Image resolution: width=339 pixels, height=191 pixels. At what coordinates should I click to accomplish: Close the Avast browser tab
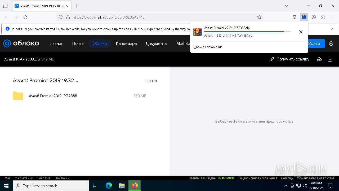[x=67, y=6]
